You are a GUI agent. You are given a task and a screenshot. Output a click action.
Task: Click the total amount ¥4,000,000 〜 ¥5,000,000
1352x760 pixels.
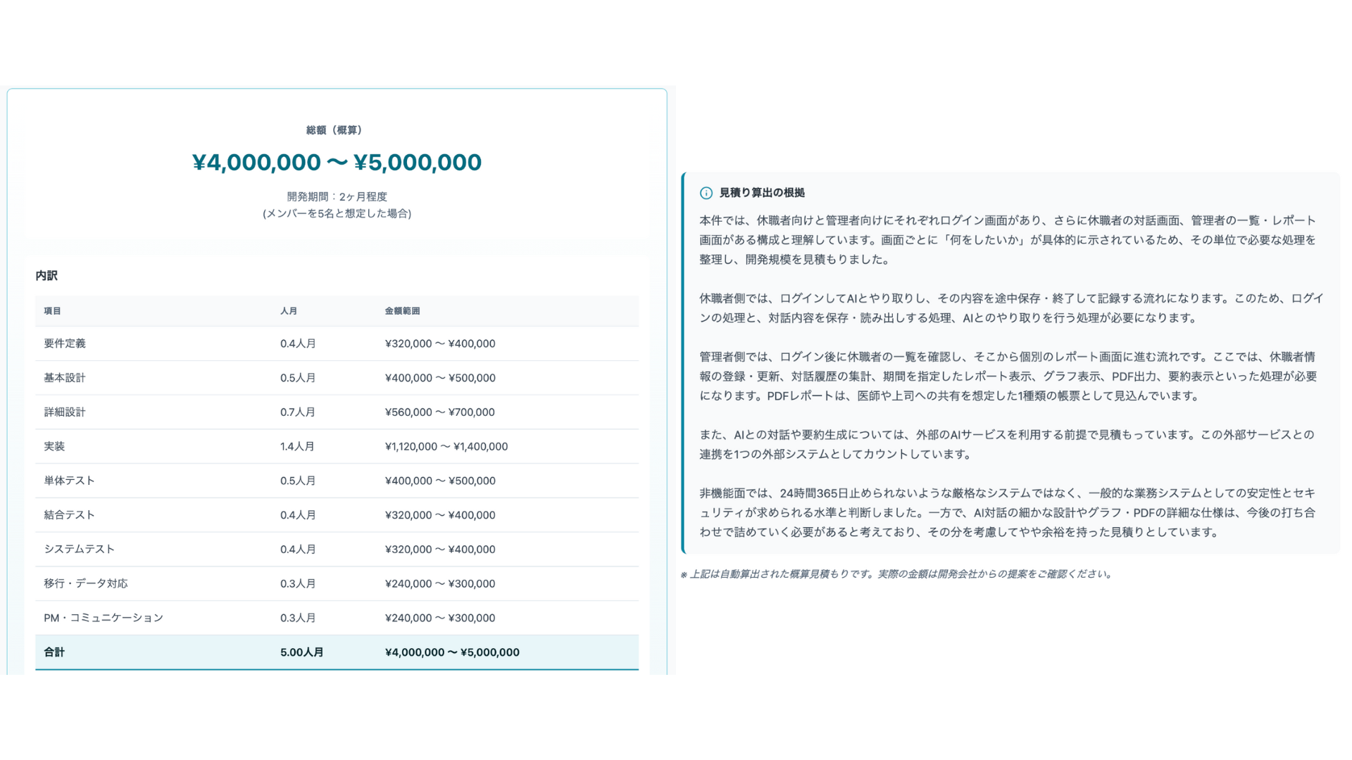click(x=337, y=163)
